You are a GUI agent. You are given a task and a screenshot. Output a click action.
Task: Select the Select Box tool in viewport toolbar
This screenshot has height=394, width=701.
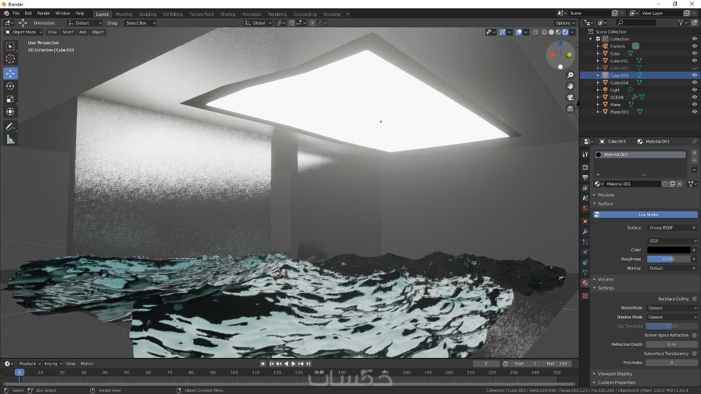[x=10, y=47]
